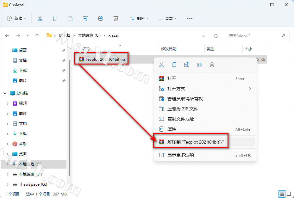This screenshot has height=198, width=294.
Task: Click the Copy icon in the toolbar
Action: point(55,18)
